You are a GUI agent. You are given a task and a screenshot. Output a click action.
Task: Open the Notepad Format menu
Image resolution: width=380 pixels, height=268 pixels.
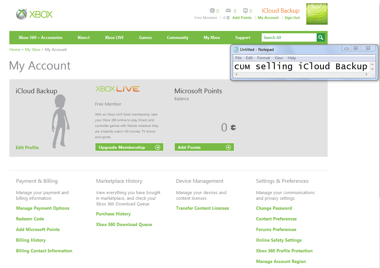263,58
